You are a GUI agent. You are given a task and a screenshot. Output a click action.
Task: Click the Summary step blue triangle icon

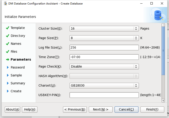click(8, 83)
